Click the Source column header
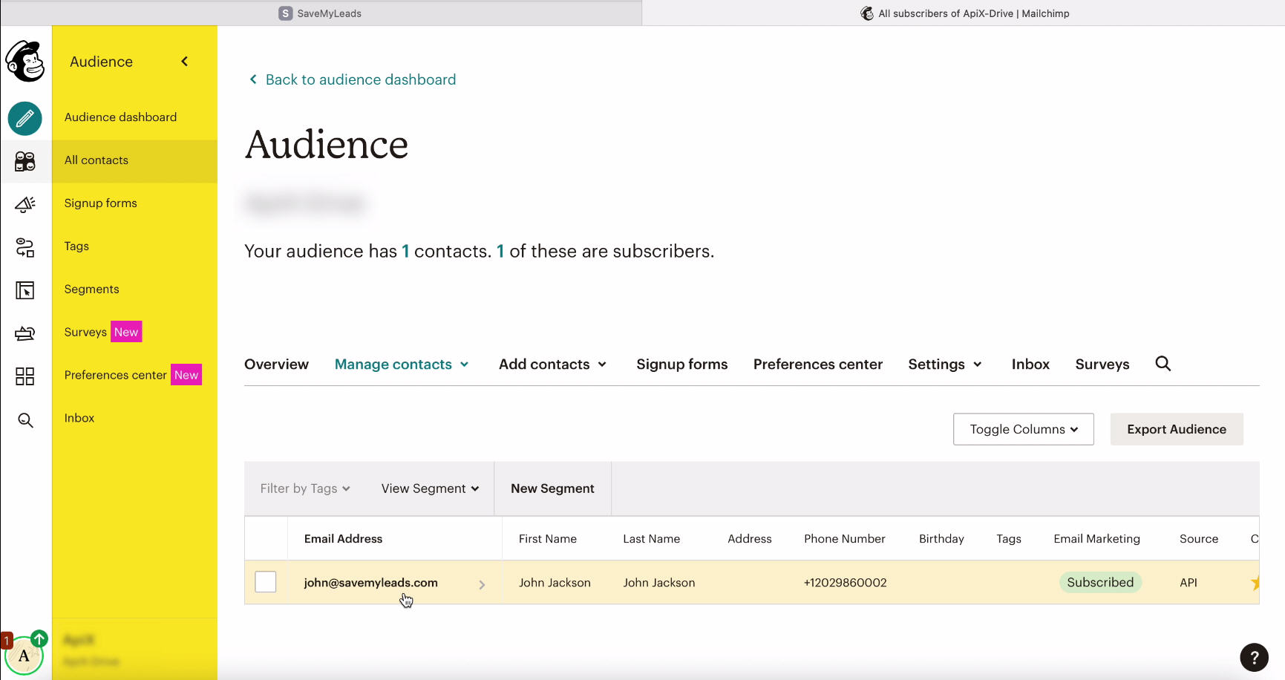Viewport: 1285px width, 680px height. [1198, 539]
